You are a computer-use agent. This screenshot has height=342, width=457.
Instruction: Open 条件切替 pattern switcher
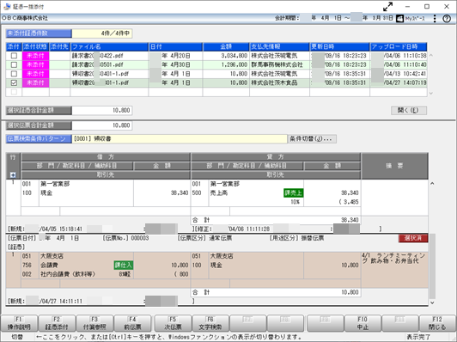312,139
